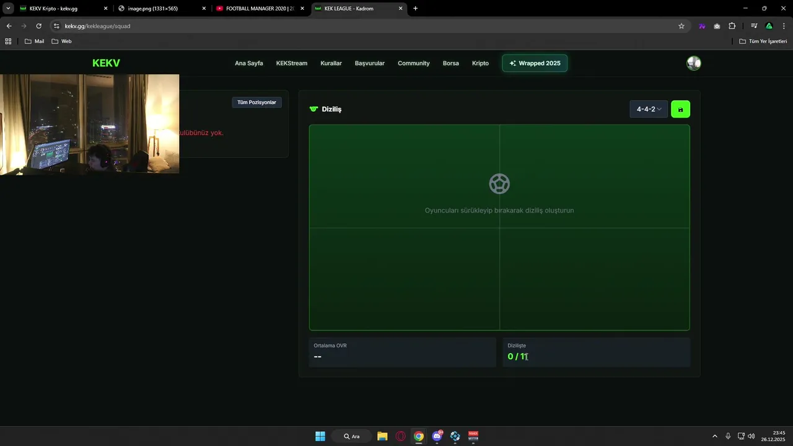Viewport: 793px width, 446px height.
Task: Click the green Chrome profile icon
Action: [769, 26]
